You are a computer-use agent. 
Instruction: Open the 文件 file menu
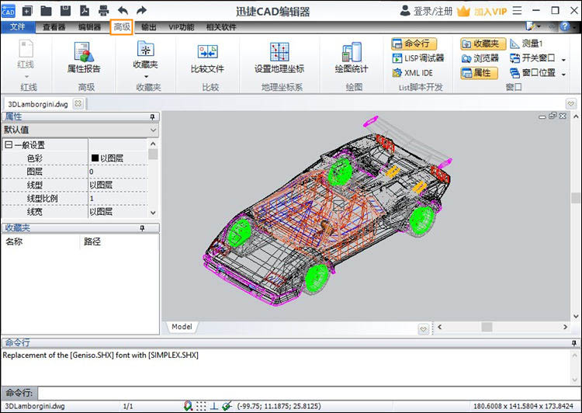[17, 27]
